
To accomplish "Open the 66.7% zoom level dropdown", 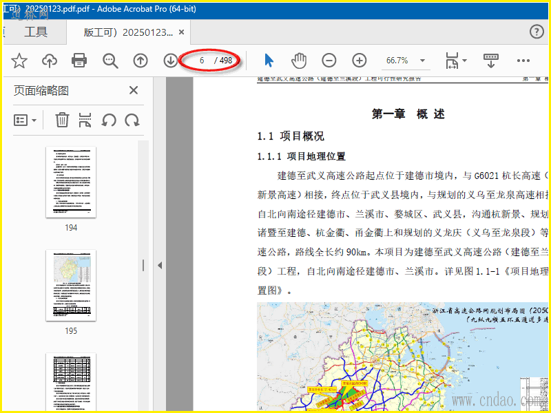I will click(422, 61).
